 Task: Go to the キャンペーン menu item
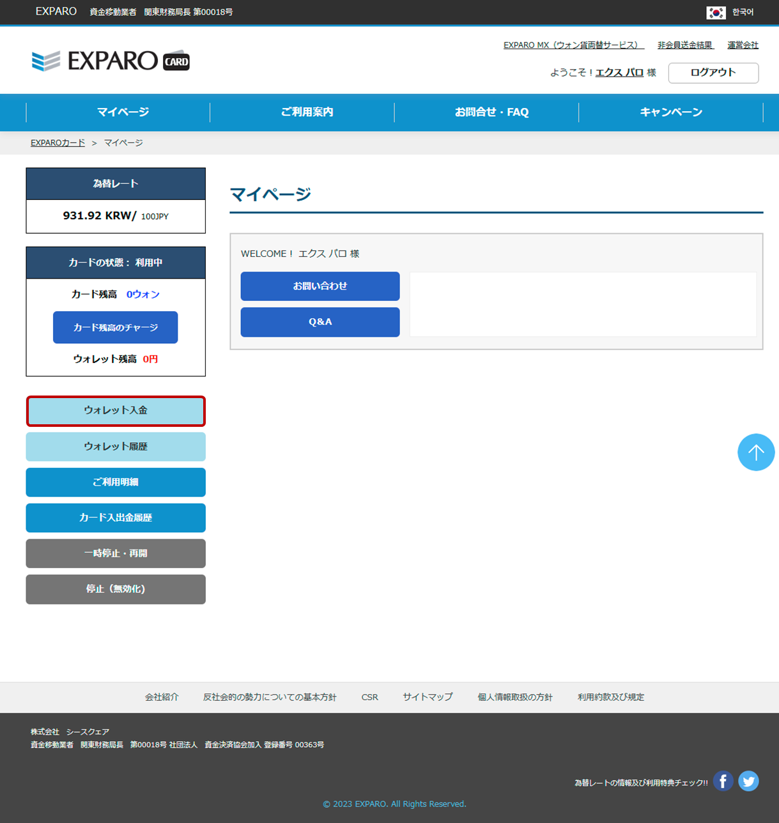point(670,112)
